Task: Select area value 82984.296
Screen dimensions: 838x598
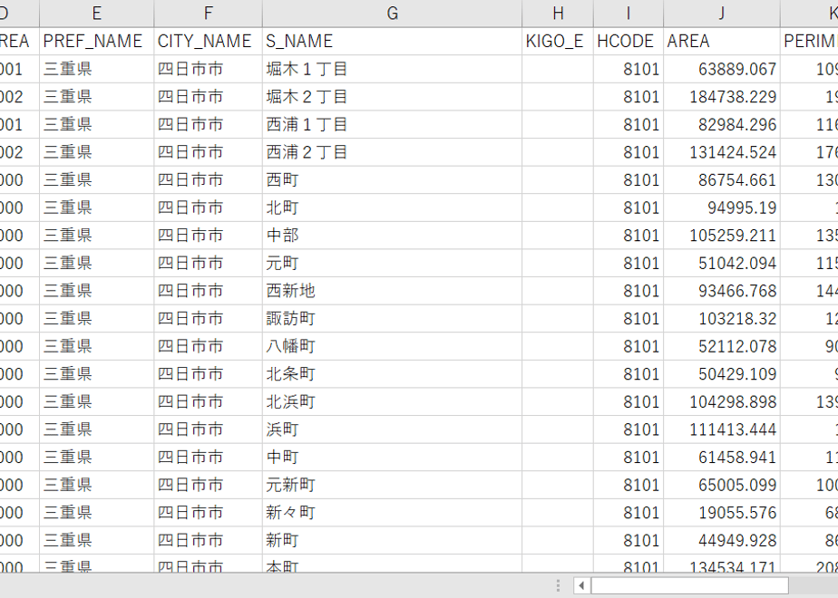Action: (722, 124)
